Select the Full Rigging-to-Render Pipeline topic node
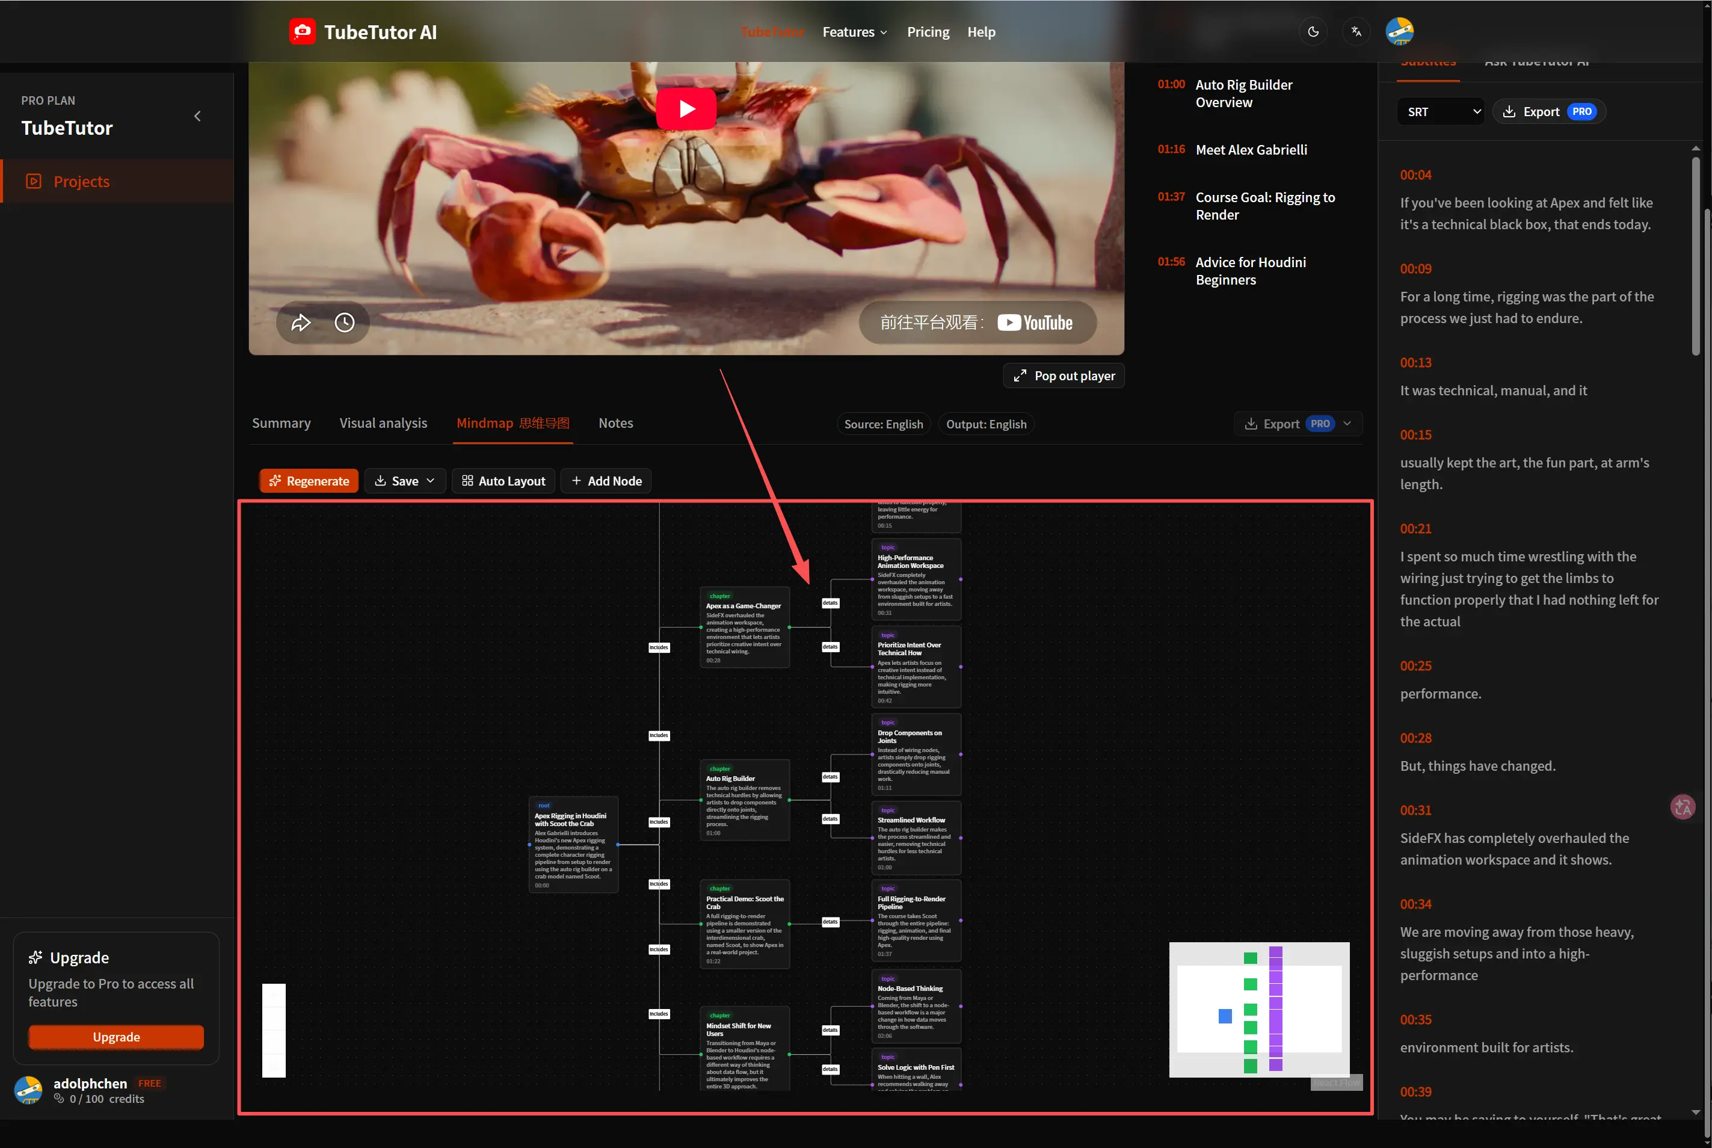1712x1148 pixels. click(x=916, y=921)
